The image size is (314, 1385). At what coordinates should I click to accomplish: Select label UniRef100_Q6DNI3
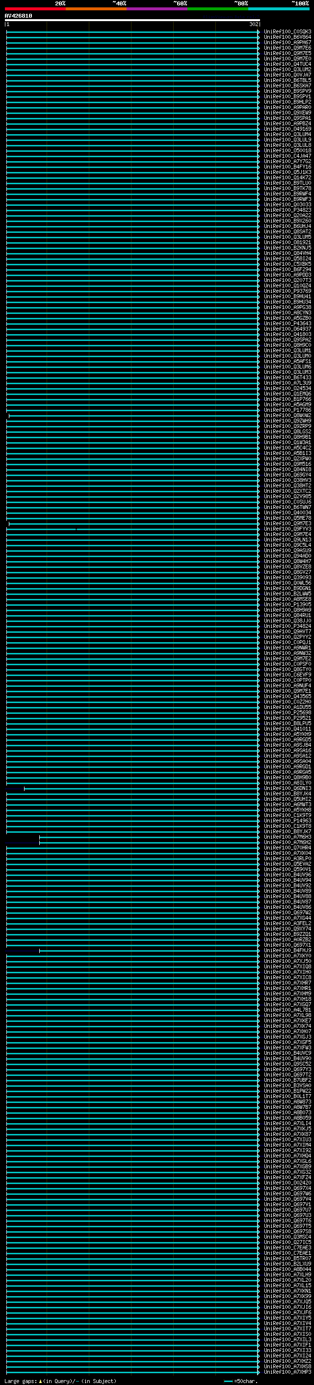tap(288, 788)
